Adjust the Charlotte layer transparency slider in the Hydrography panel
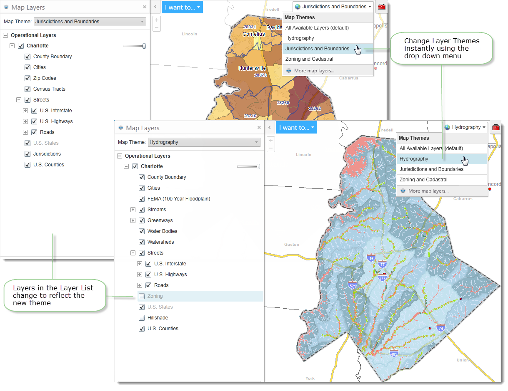The width and height of the screenshot is (508, 391). [258, 166]
